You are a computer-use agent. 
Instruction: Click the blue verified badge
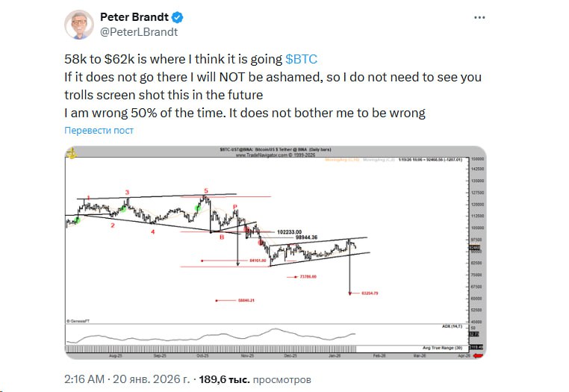[x=178, y=17]
